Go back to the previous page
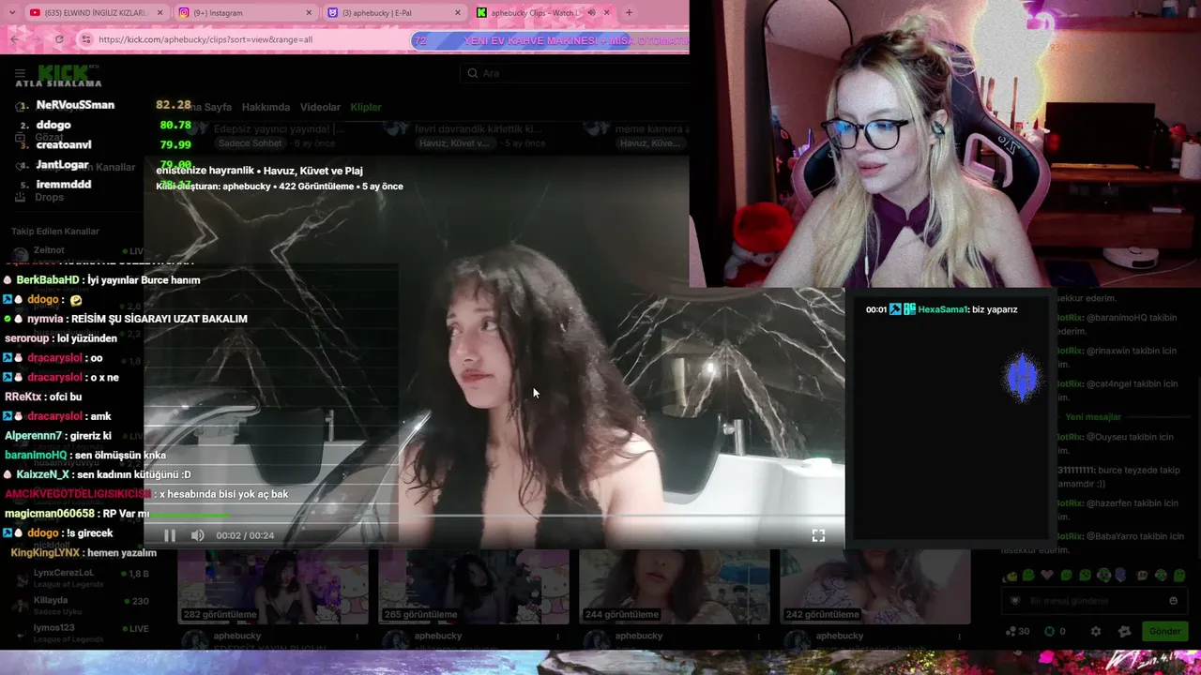This screenshot has height=675, width=1201. pyautogui.click(x=14, y=39)
